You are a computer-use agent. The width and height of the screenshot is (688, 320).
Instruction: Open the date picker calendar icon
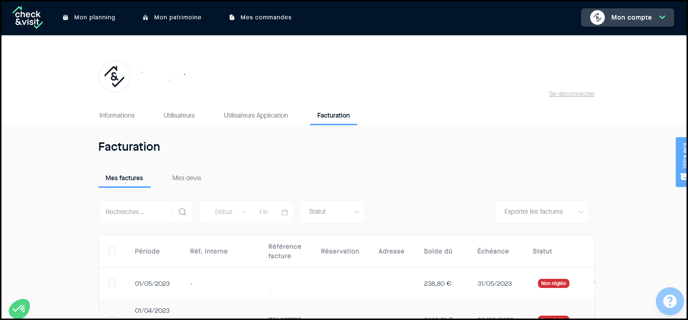(x=285, y=212)
